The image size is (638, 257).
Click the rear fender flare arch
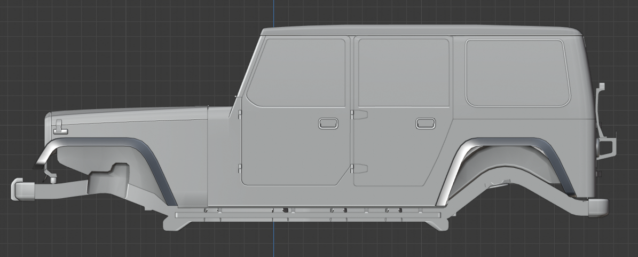click(506, 143)
